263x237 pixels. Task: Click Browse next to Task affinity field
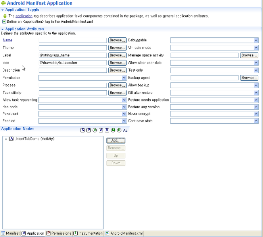click(x=117, y=93)
